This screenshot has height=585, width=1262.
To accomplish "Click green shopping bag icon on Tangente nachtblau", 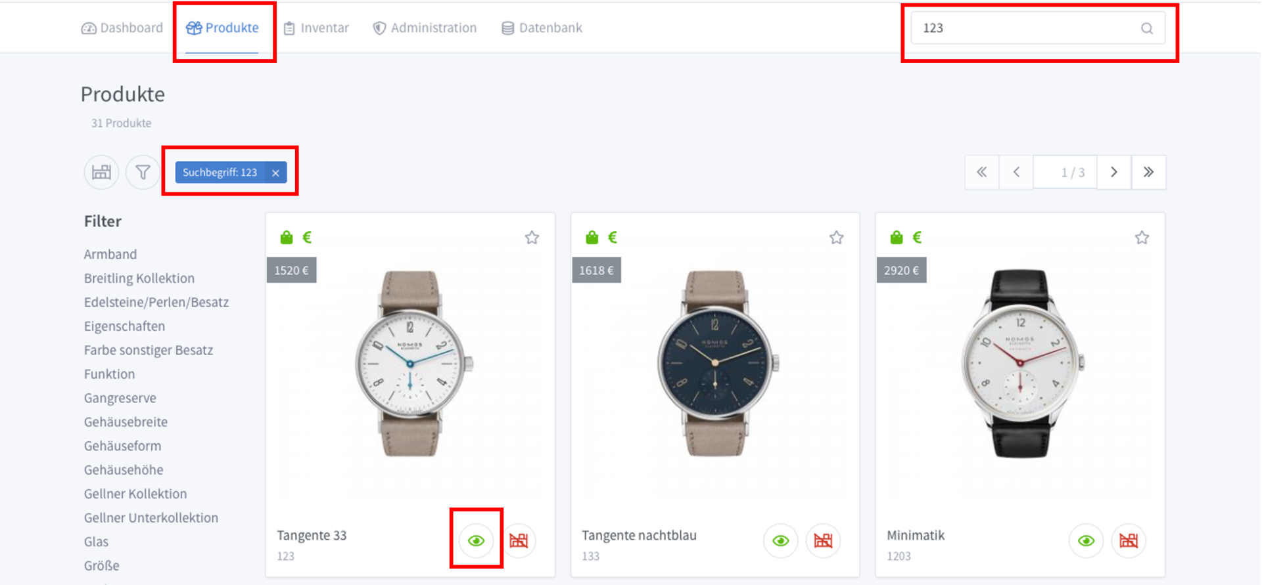I will (x=592, y=238).
